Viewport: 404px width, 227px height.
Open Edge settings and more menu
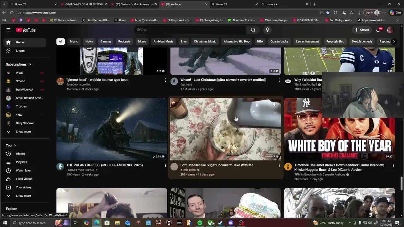point(384,13)
